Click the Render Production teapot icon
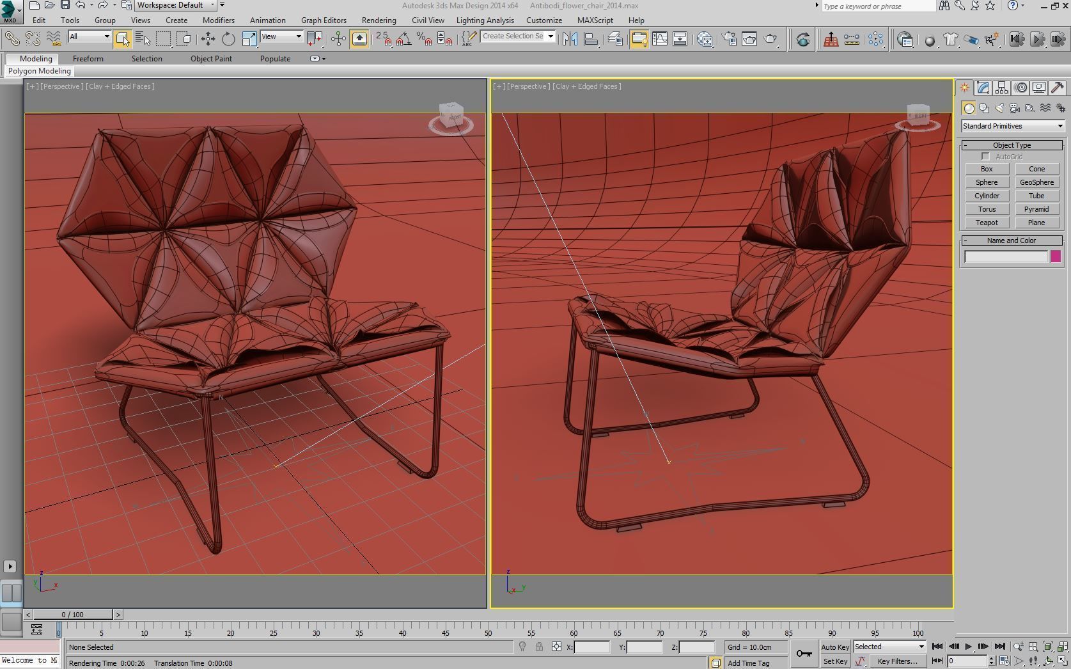 [x=771, y=39]
